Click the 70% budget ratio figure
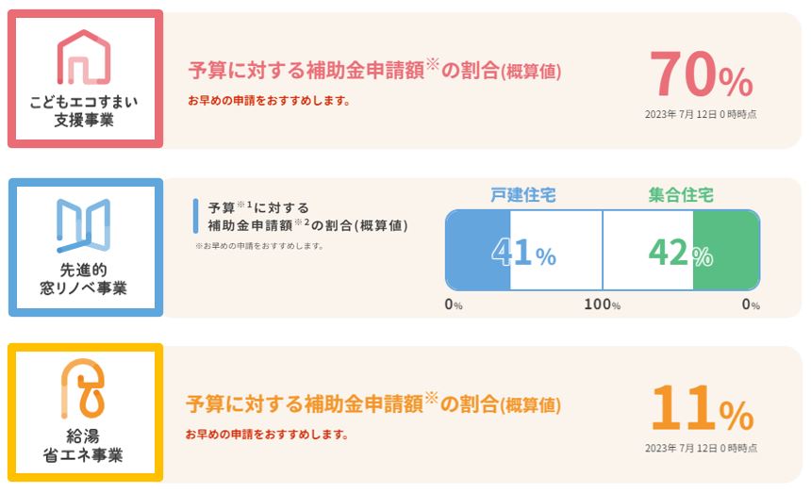The height and width of the screenshot is (493, 811). (x=700, y=75)
